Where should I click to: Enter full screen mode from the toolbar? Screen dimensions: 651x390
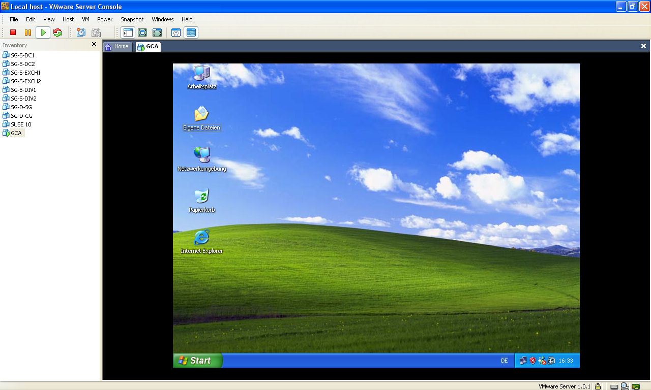tap(142, 32)
